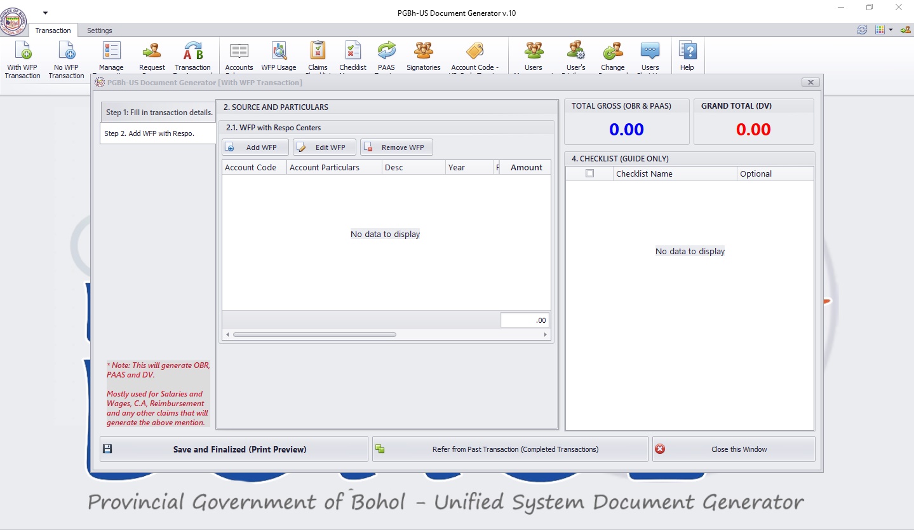Open the PAAS ribbon icon
This screenshot has width=914, height=530.
click(x=386, y=57)
